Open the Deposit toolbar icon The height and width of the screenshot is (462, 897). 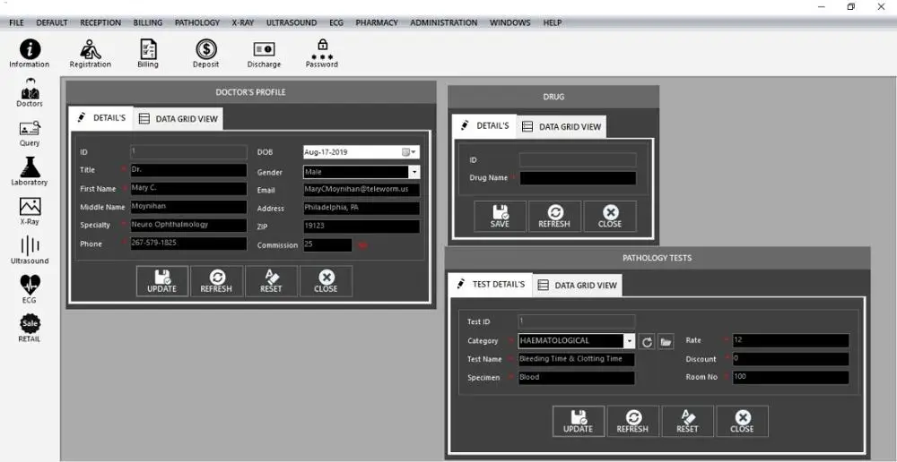[x=206, y=54]
